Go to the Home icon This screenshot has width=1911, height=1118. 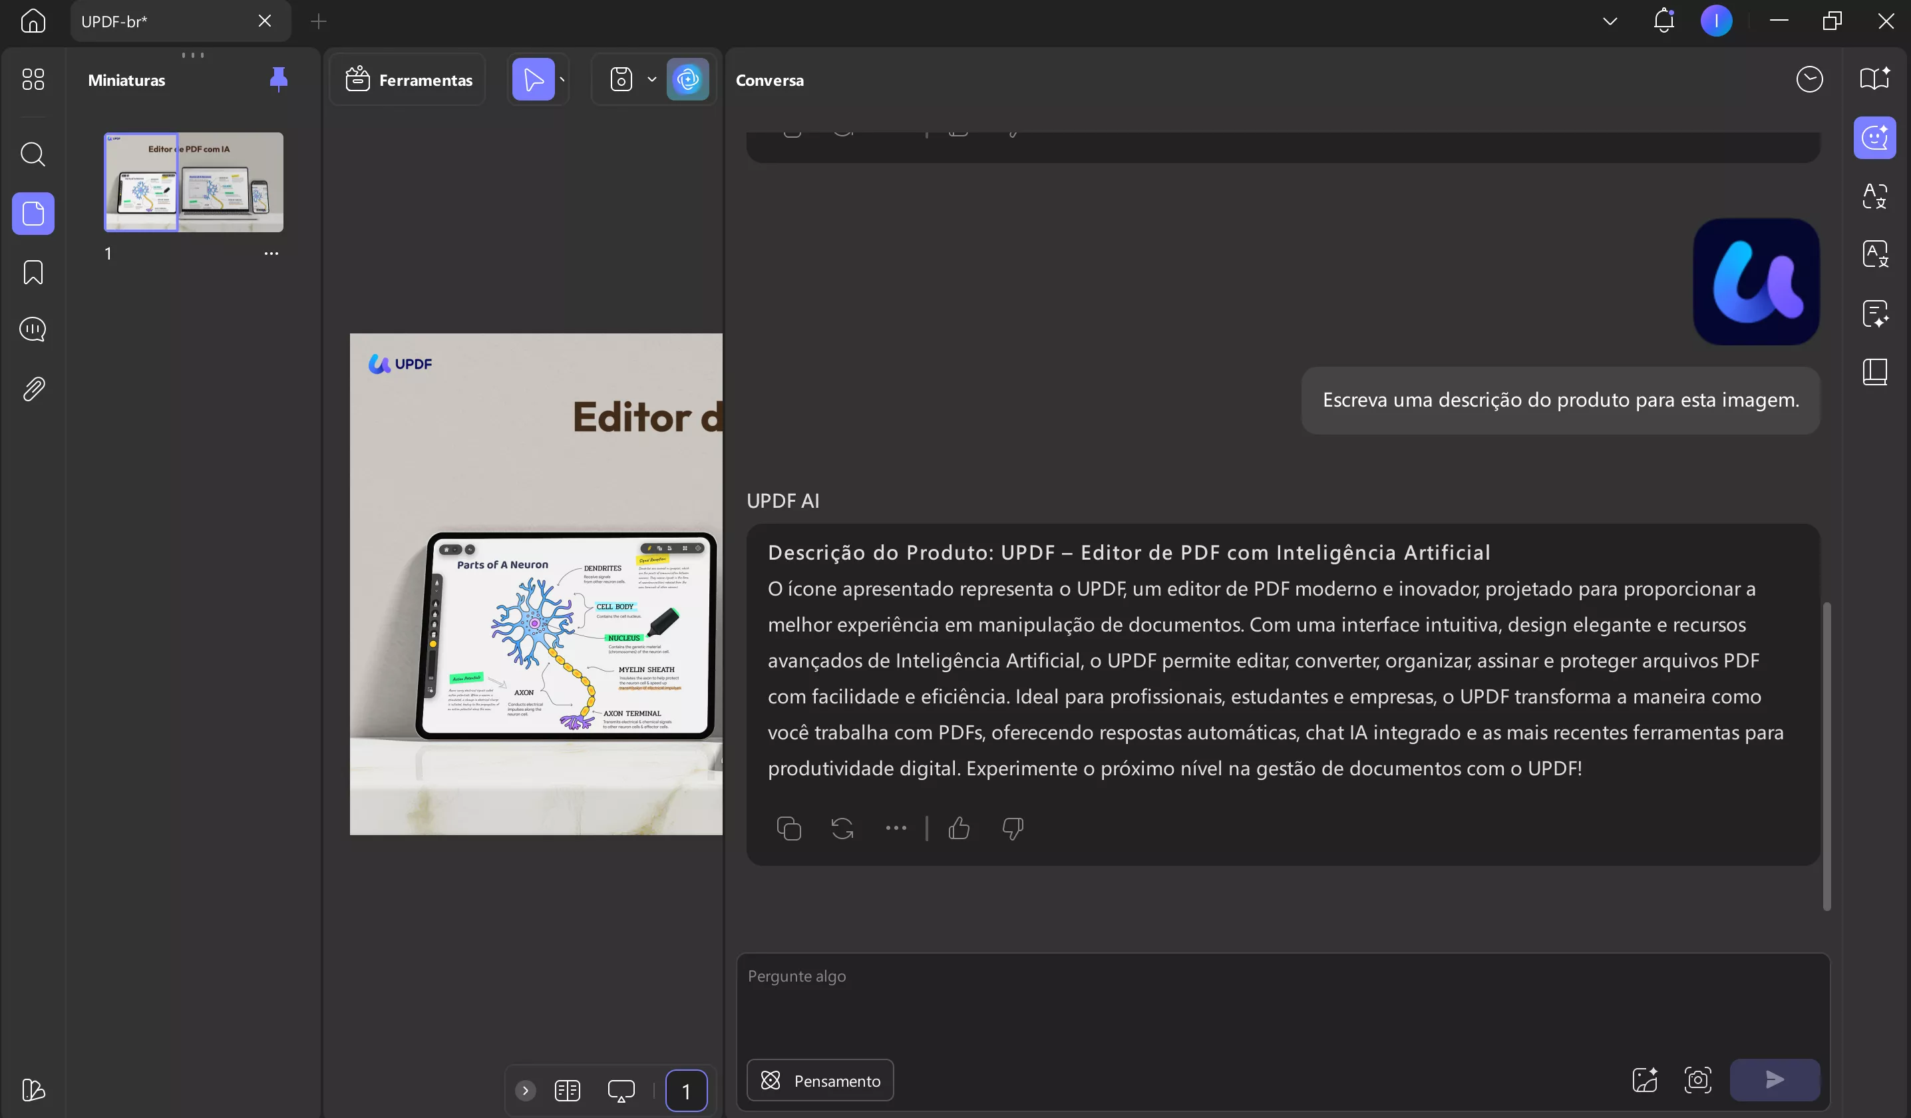33,21
